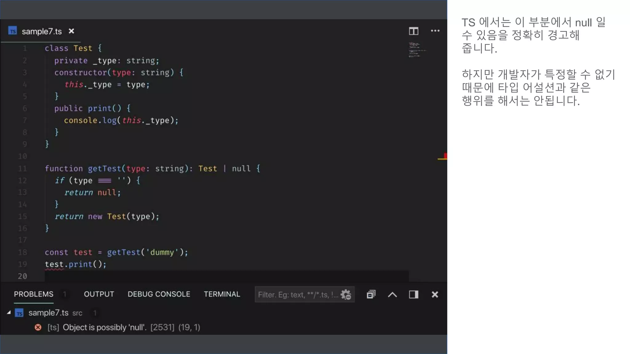The image size is (630, 354).
Task: Click 'return new Test(type);' on line 15
Action: pyautogui.click(x=107, y=216)
